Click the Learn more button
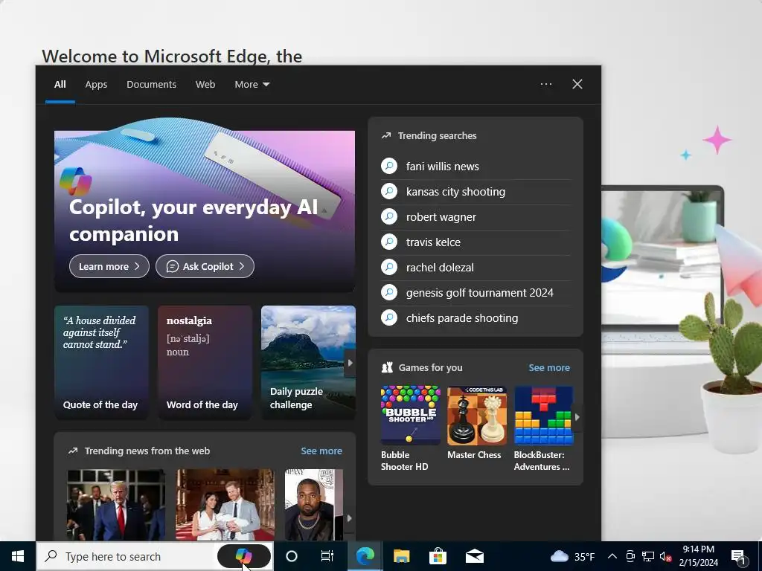Screen dimensions: 762x571 pos(109,266)
